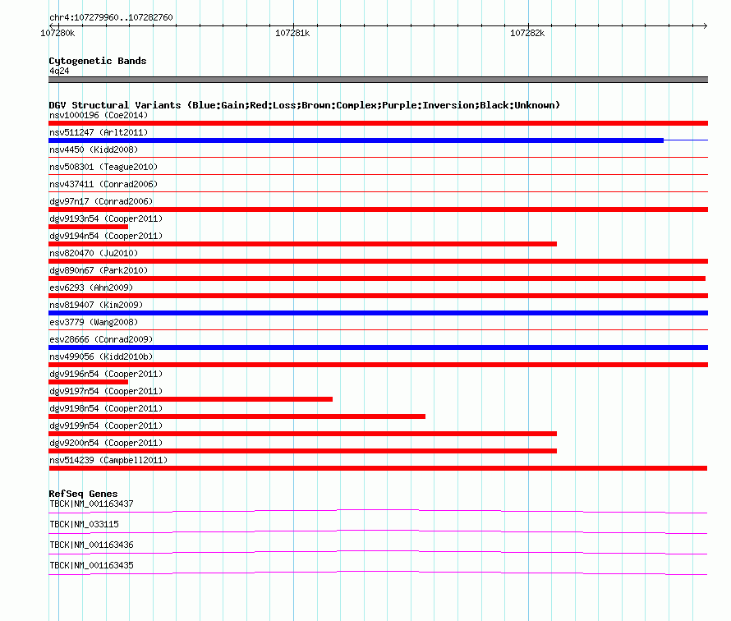Click the gray 4q24 cytogenetic band bar

[378, 80]
